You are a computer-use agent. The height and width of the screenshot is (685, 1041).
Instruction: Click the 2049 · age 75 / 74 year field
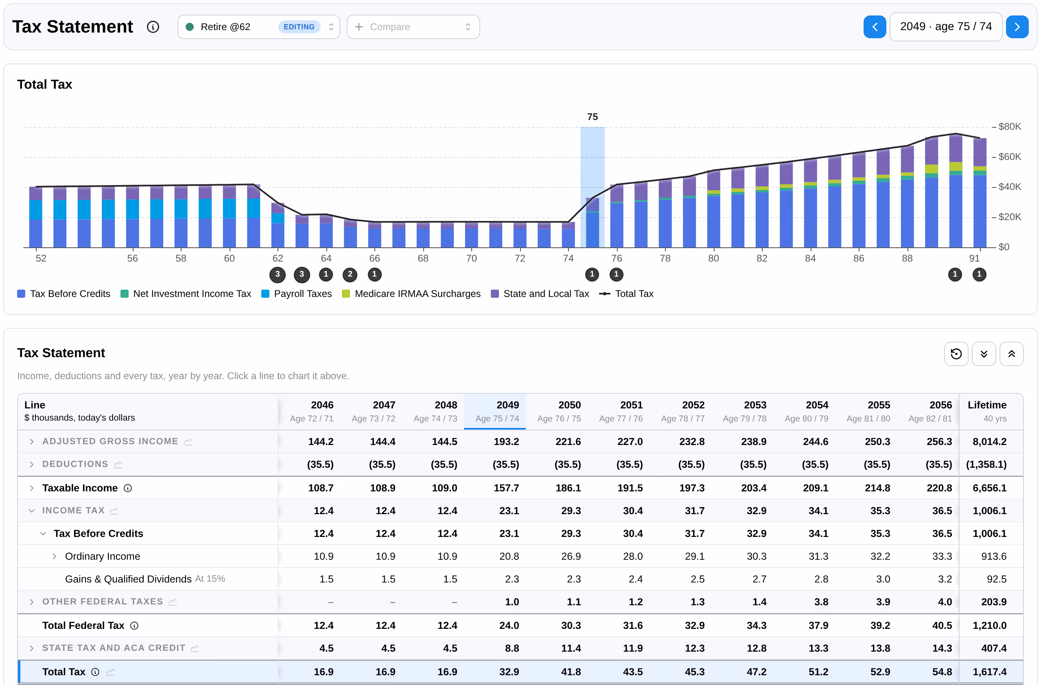pyautogui.click(x=946, y=27)
